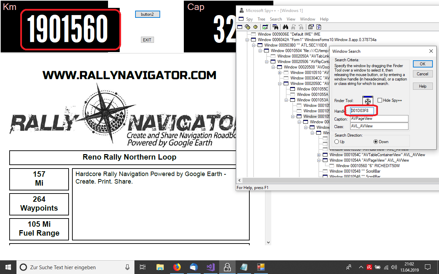Click the Windows Start button

[x=8, y=267]
